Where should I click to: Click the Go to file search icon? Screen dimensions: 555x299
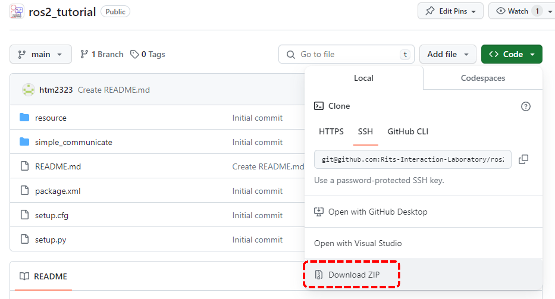291,54
